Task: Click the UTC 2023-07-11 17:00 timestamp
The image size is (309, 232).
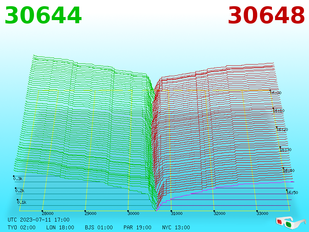Action: (39, 220)
